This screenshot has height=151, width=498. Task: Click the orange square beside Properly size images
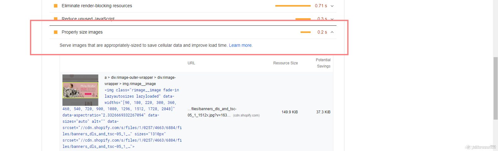(56, 32)
